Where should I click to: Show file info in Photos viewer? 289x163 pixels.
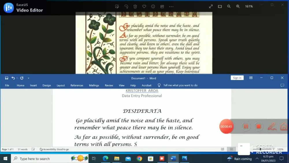tap(153, 6)
